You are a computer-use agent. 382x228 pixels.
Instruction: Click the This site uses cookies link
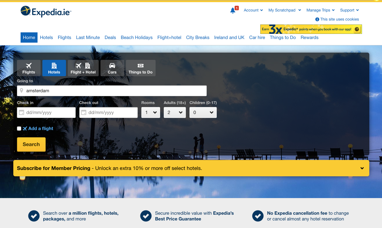340,19
